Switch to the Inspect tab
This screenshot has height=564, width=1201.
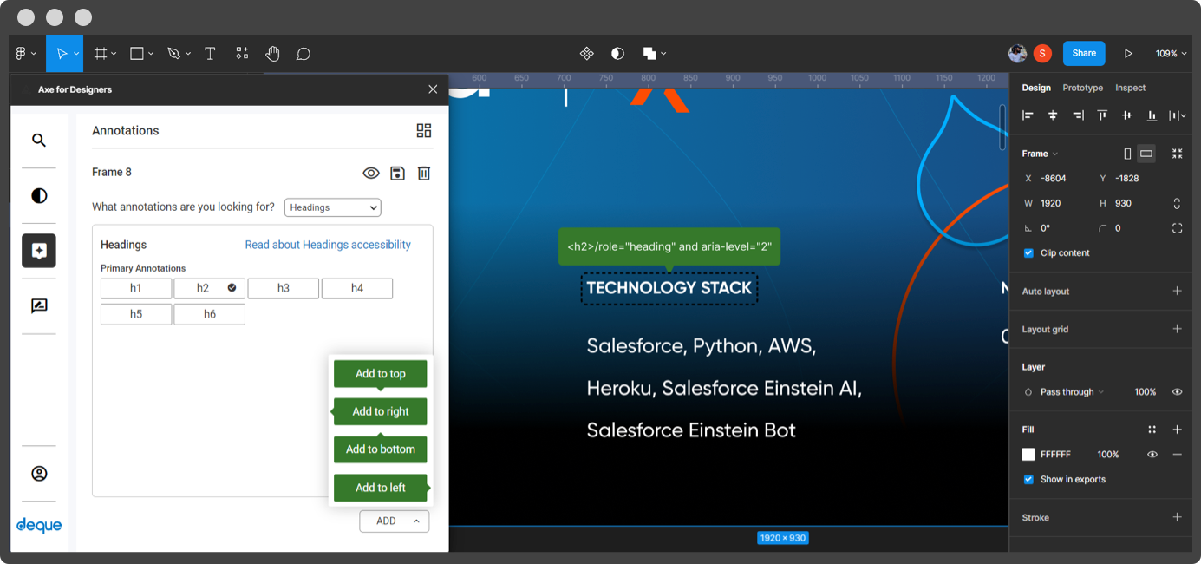click(1130, 89)
